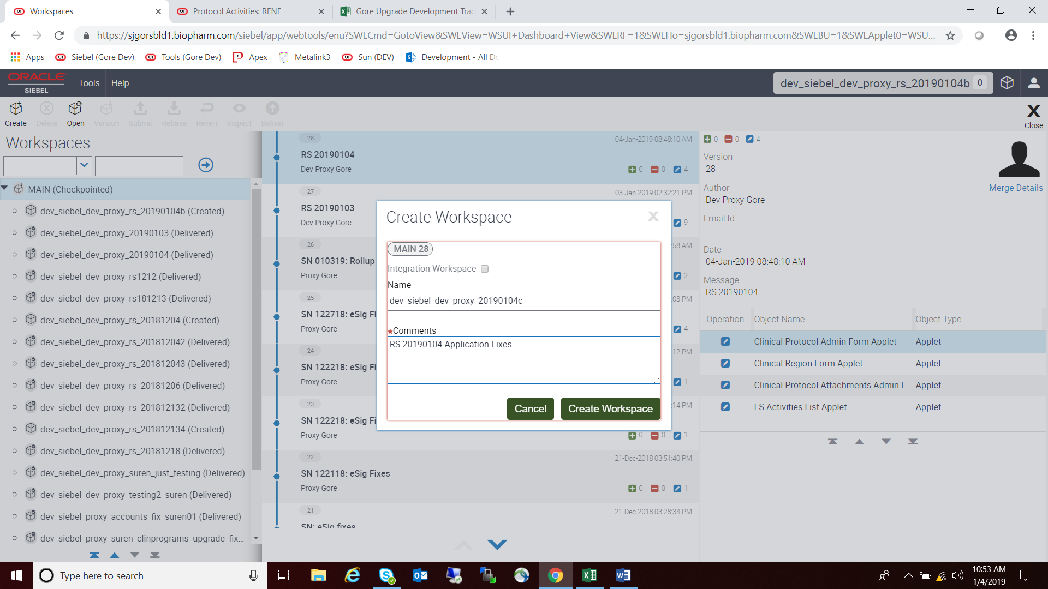Select radio for dev_siebel_dev_proxy_rs_20181206 workspace
The image size is (1048, 589).
tap(15, 386)
